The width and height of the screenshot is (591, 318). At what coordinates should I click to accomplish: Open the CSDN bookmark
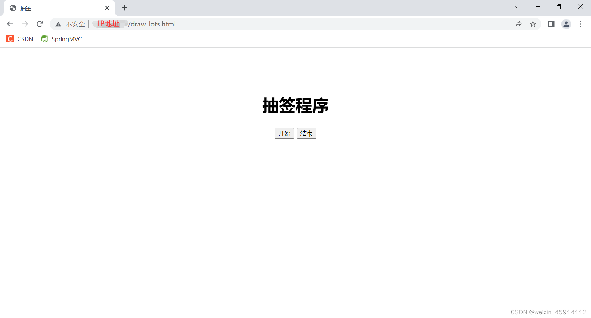20,39
